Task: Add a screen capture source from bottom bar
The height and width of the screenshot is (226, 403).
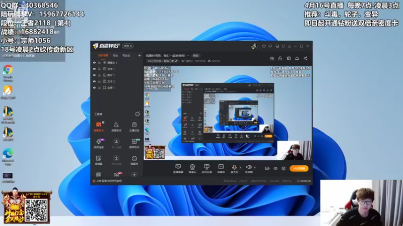Action: click(178, 169)
